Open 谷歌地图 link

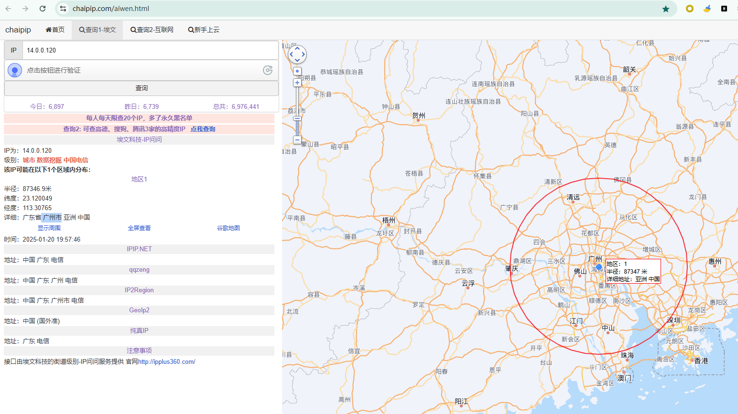(x=228, y=228)
